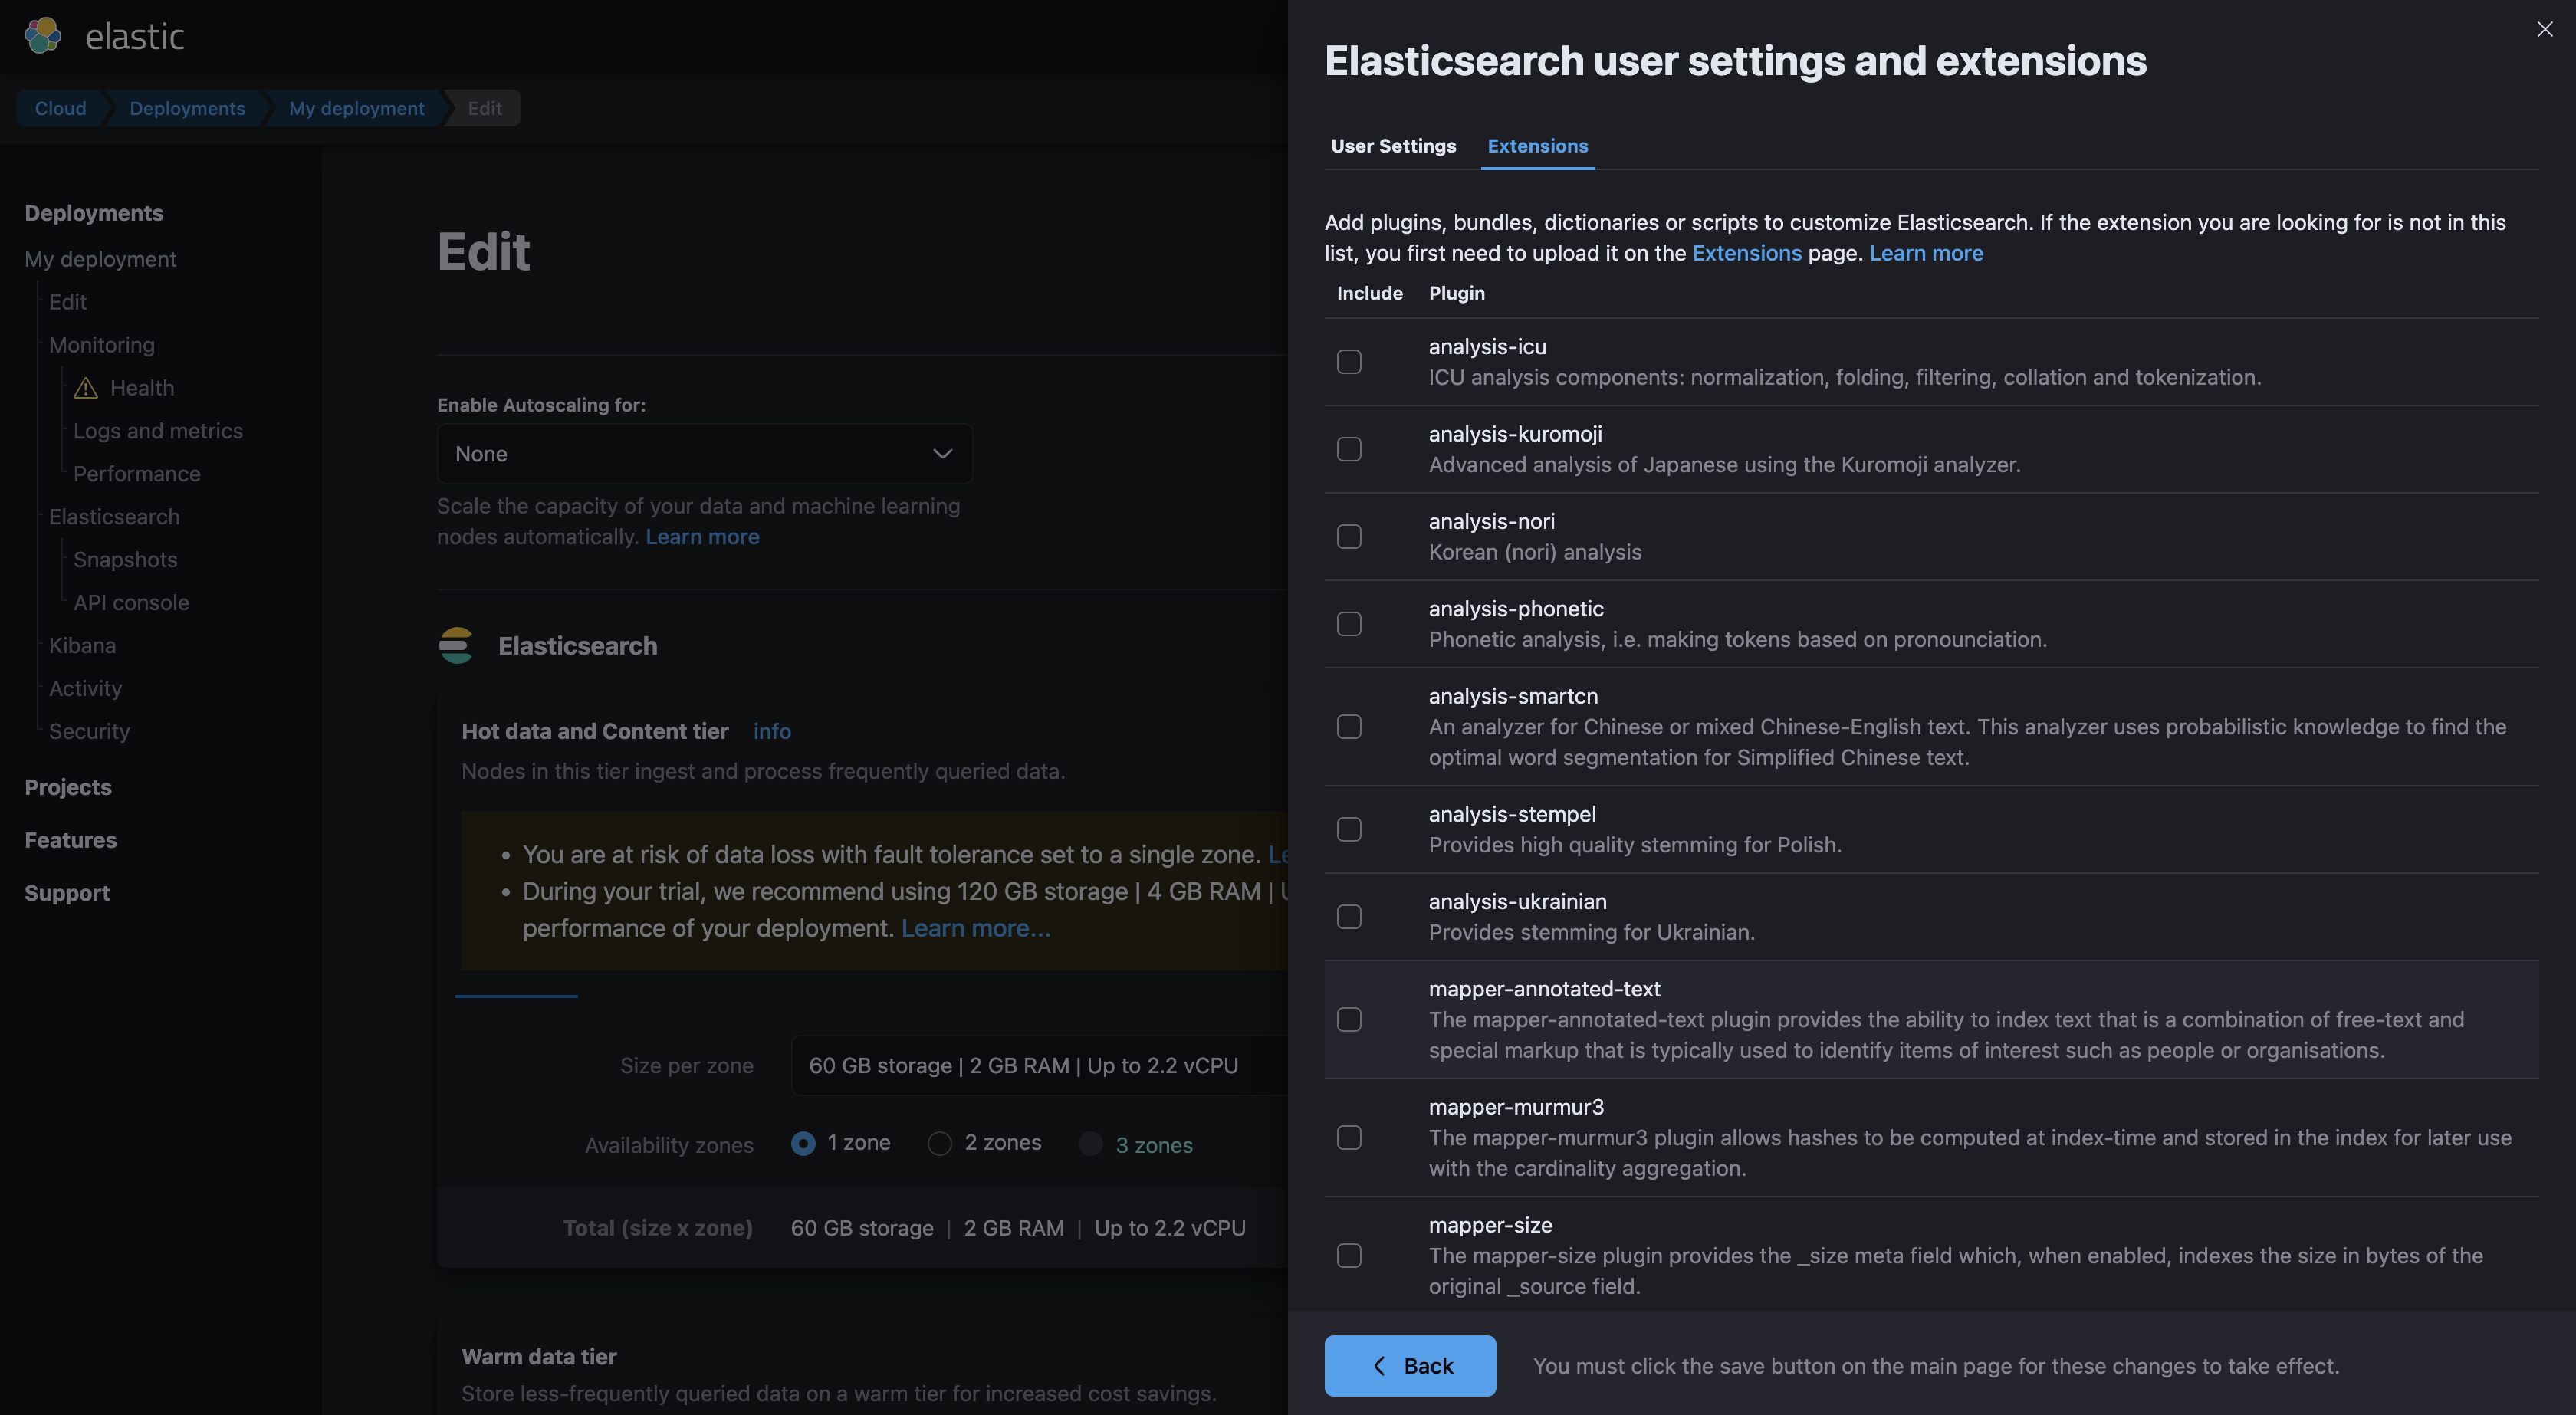Image resolution: width=2576 pixels, height=1415 pixels.
Task: Open the Extensions page link
Action: [x=1746, y=253]
